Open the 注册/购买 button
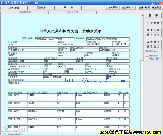 click(144, 8)
